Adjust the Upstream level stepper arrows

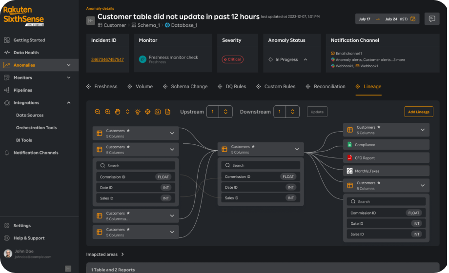coord(225,112)
